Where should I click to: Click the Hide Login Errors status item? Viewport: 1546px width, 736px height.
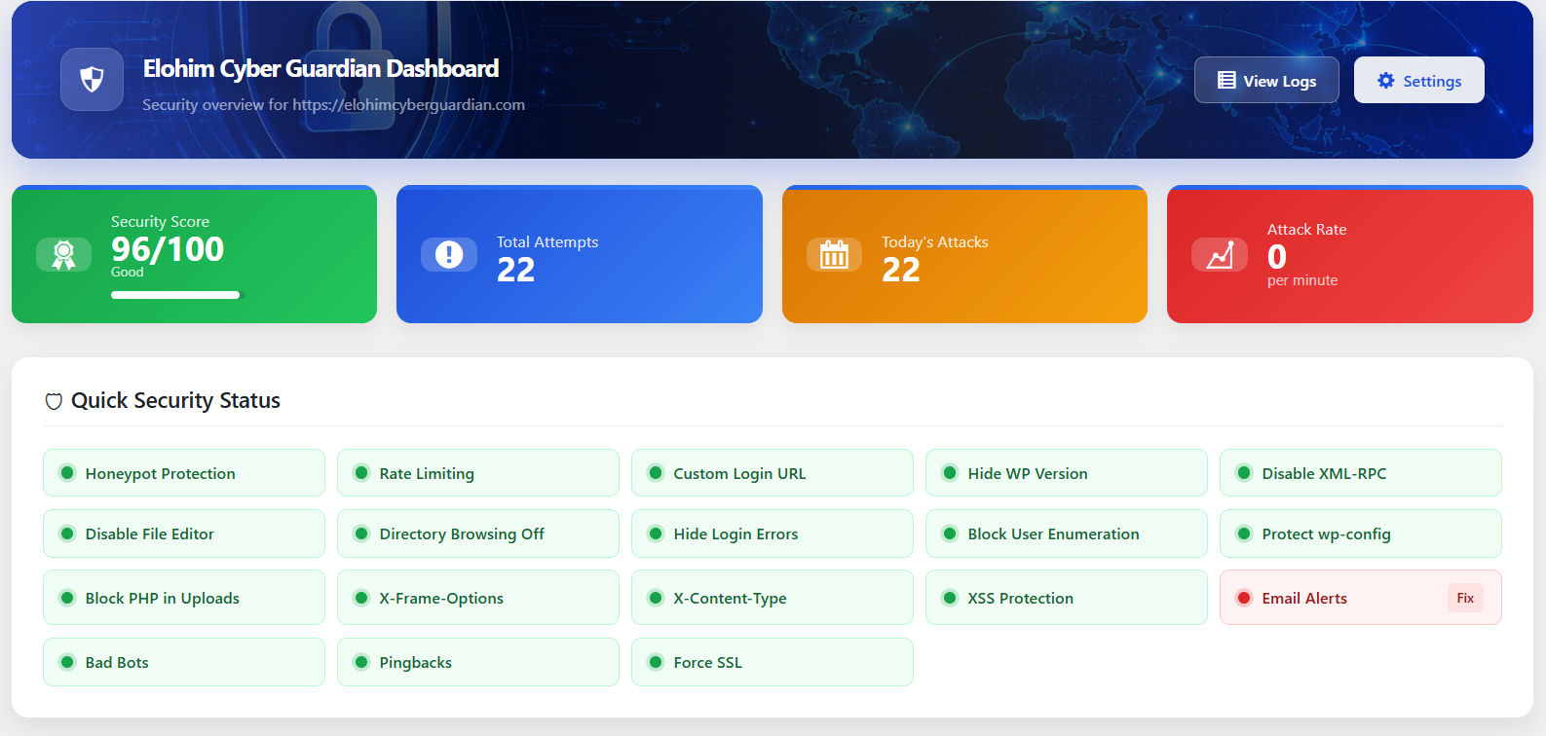point(773,534)
